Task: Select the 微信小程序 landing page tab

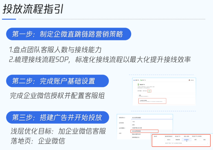Action: tap(187, 136)
